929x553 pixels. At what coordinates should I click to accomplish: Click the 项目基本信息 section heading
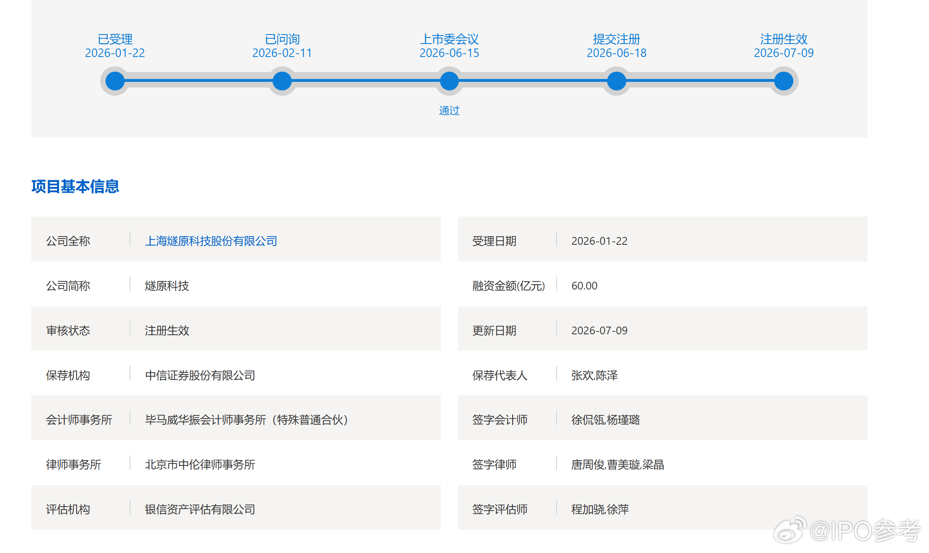pyautogui.click(x=75, y=187)
